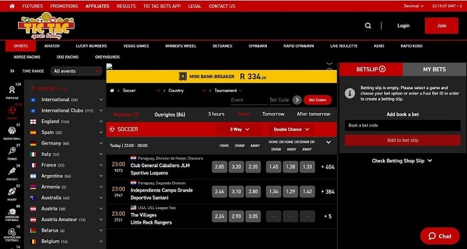Click the Argentina flag icon

click(x=33, y=176)
